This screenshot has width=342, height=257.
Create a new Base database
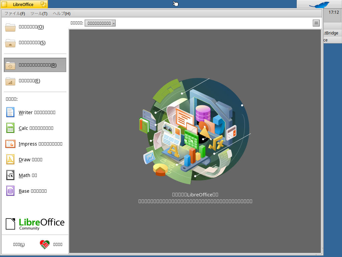point(35,191)
